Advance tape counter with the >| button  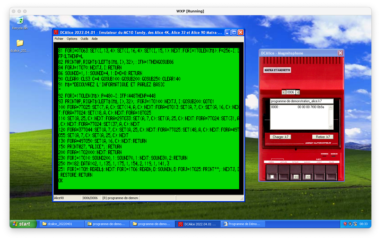coord(298,92)
